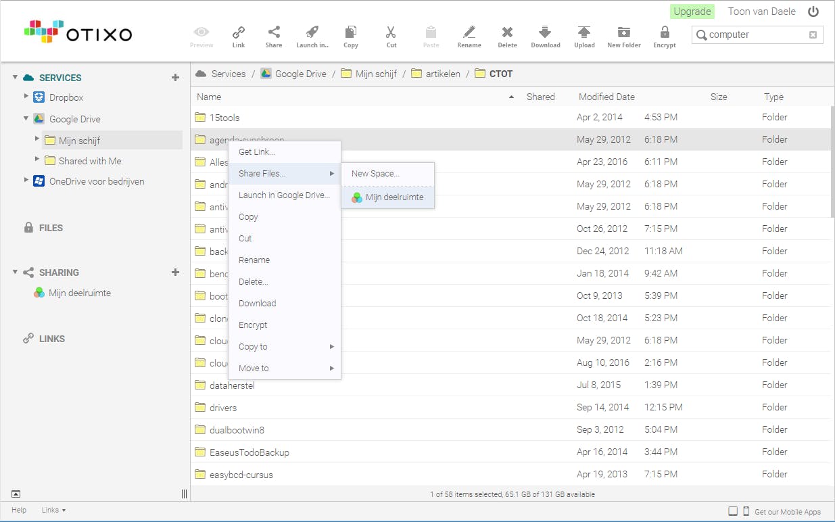
Task: Click the green Upgrade button
Action: [692, 11]
